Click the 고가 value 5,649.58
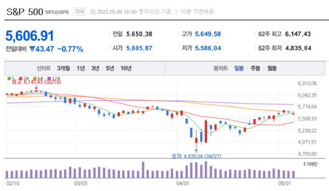The height and width of the screenshot is (191, 329). 208,34
